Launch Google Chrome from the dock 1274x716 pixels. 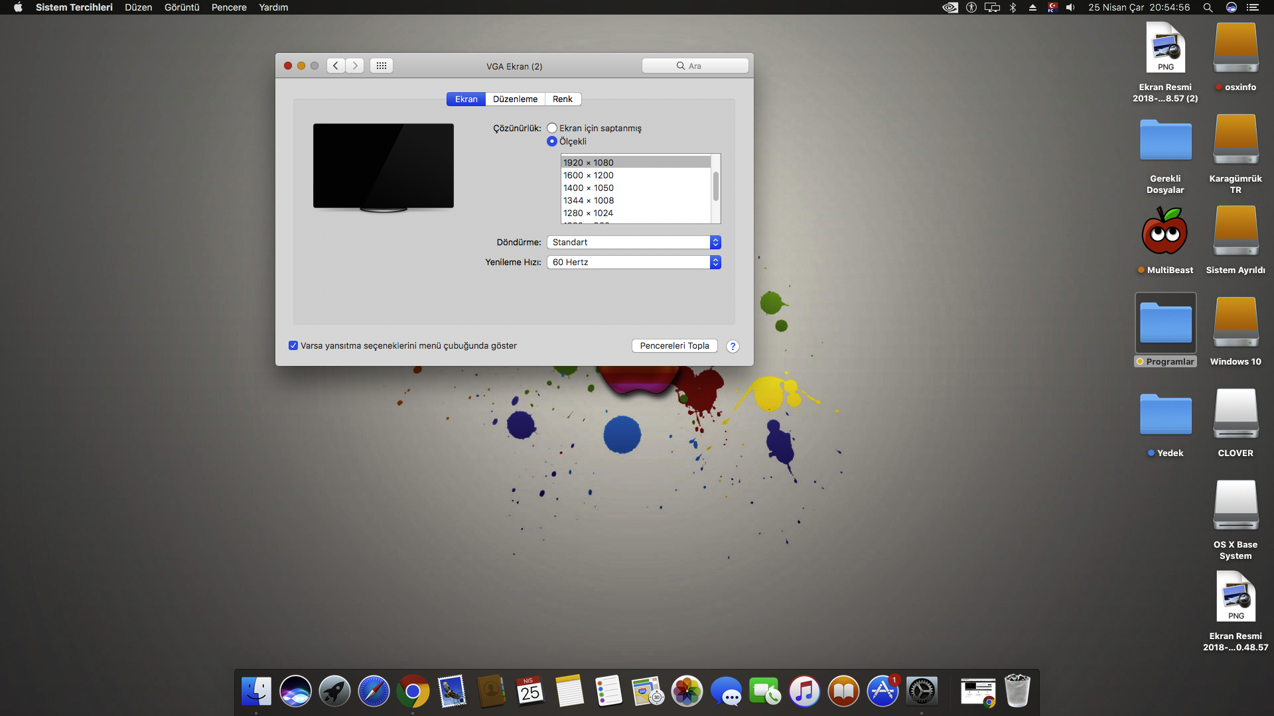[x=413, y=691]
